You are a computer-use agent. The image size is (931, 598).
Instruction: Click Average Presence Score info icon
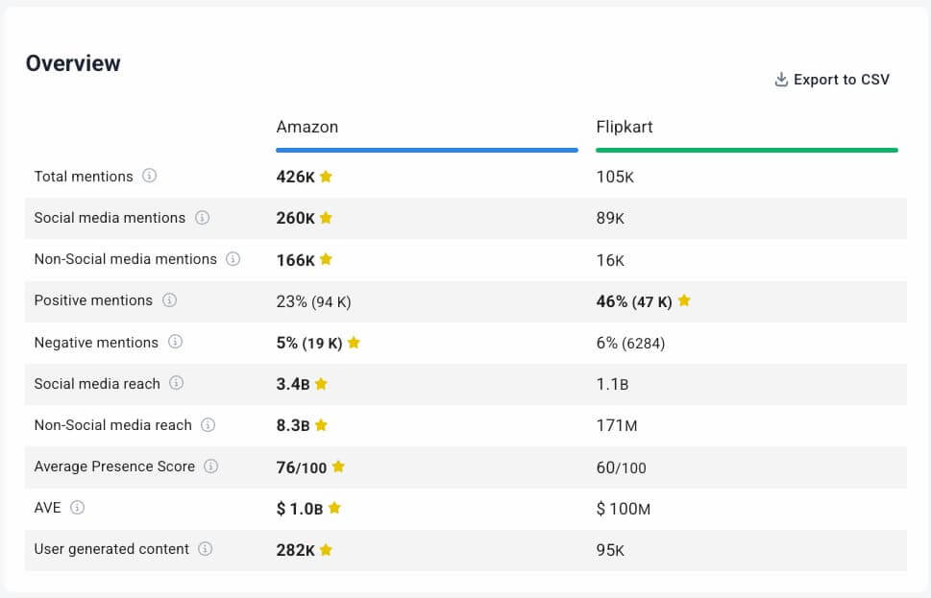(210, 466)
